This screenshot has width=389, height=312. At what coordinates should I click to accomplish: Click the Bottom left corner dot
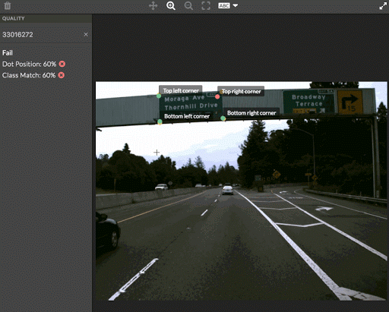click(x=160, y=122)
